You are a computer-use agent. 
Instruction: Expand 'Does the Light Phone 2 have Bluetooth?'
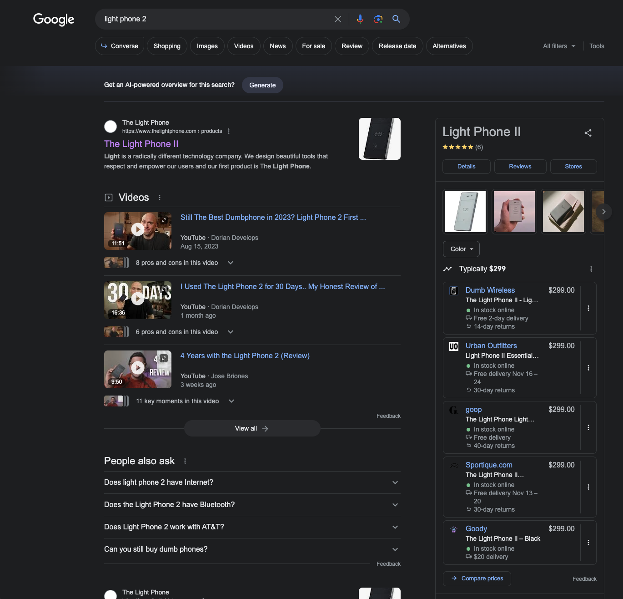click(252, 505)
